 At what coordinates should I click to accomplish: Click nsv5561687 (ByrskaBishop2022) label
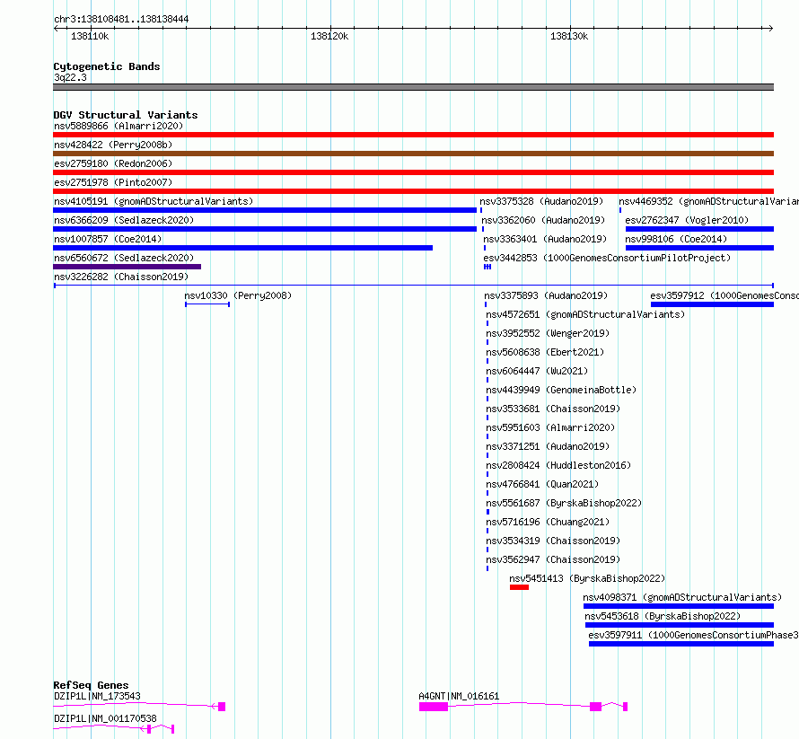click(x=564, y=503)
